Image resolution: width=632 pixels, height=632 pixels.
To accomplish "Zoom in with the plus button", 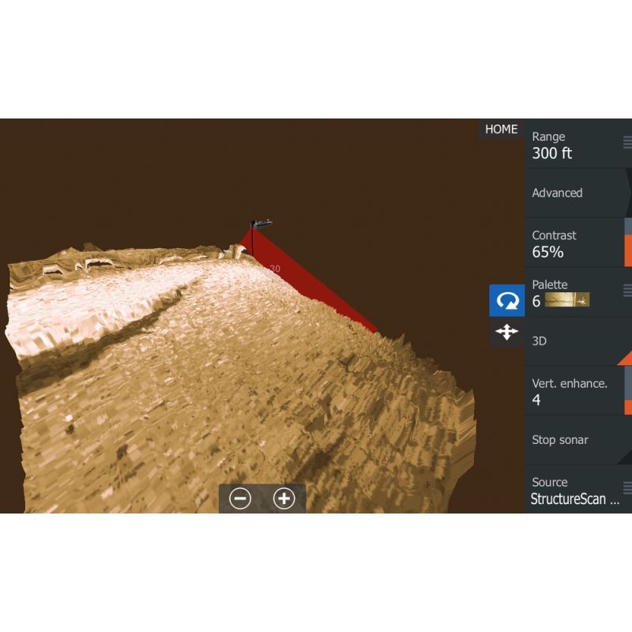I will click(284, 498).
